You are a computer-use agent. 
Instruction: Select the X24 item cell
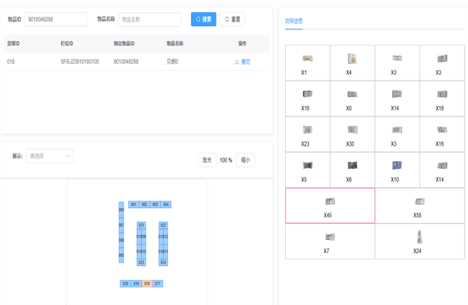pos(419,241)
